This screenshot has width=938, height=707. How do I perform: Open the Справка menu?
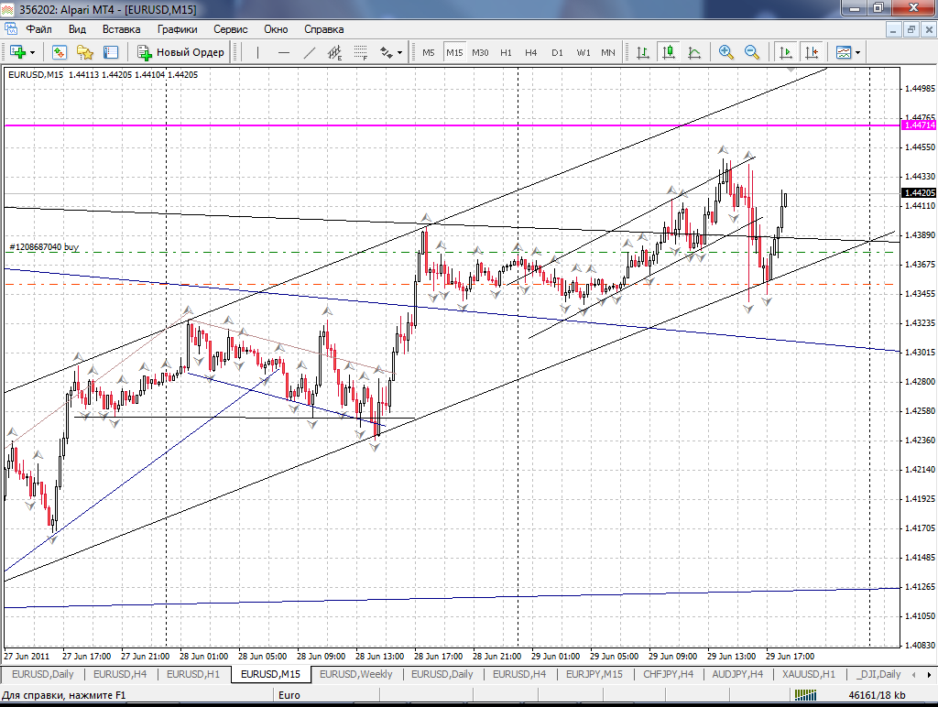click(323, 29)
